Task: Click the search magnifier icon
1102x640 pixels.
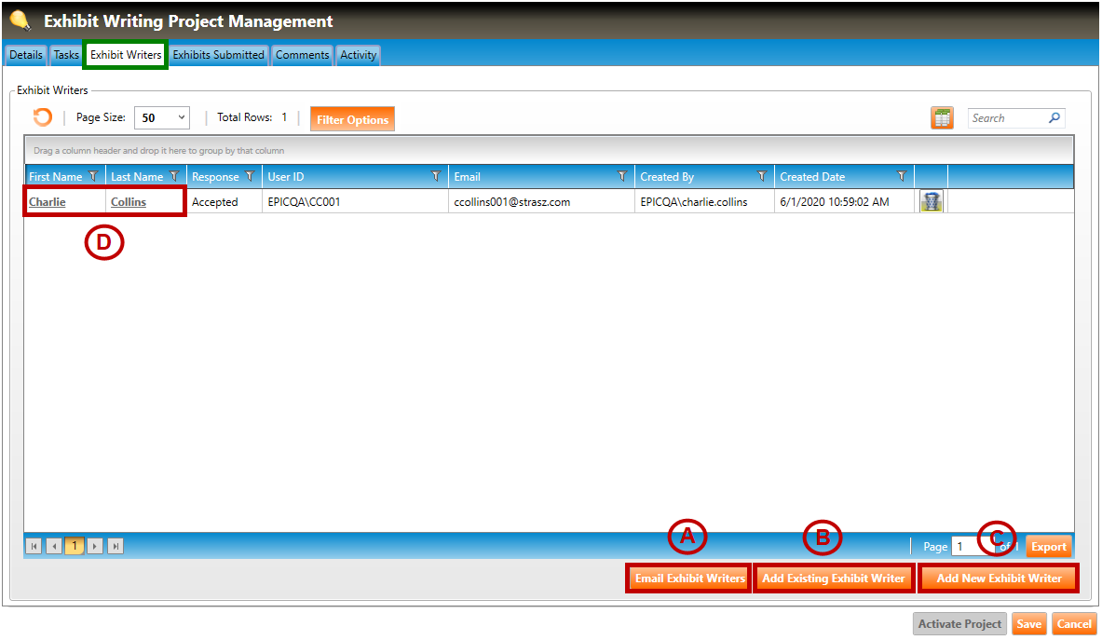Action: (1054, 118)
